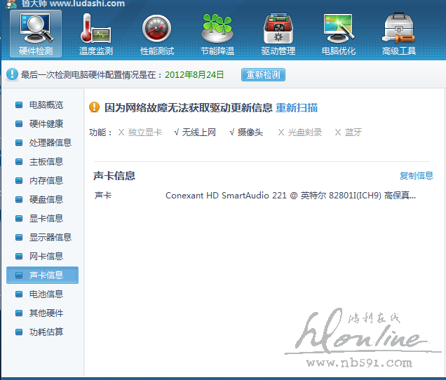Viewport: 446px width, 380px height.
Task: Show 显卡信息 graphics card section
Action: click(46, 219)
